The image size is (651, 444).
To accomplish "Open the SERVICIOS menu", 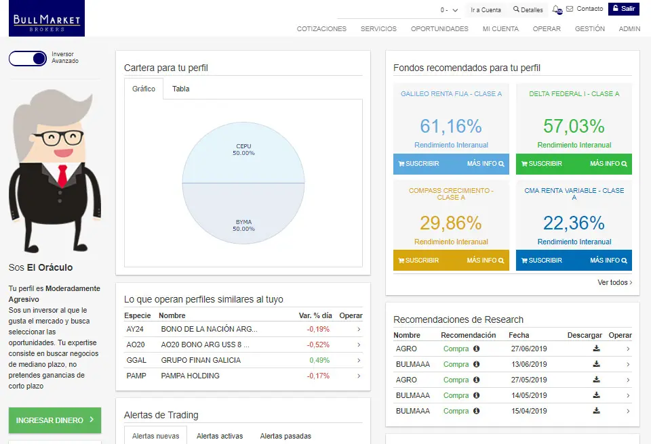I will pyautogui.click(x=378, y=28).
